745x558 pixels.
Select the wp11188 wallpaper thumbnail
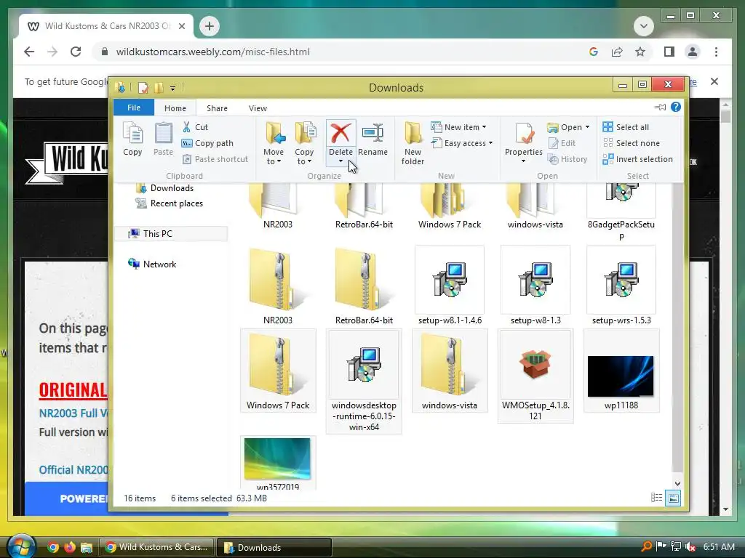tap(621, 371)
